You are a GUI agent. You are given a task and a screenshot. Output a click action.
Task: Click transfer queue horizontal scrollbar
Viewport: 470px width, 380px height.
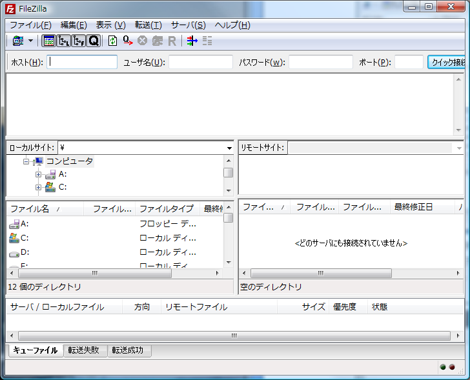coord(234,335)
